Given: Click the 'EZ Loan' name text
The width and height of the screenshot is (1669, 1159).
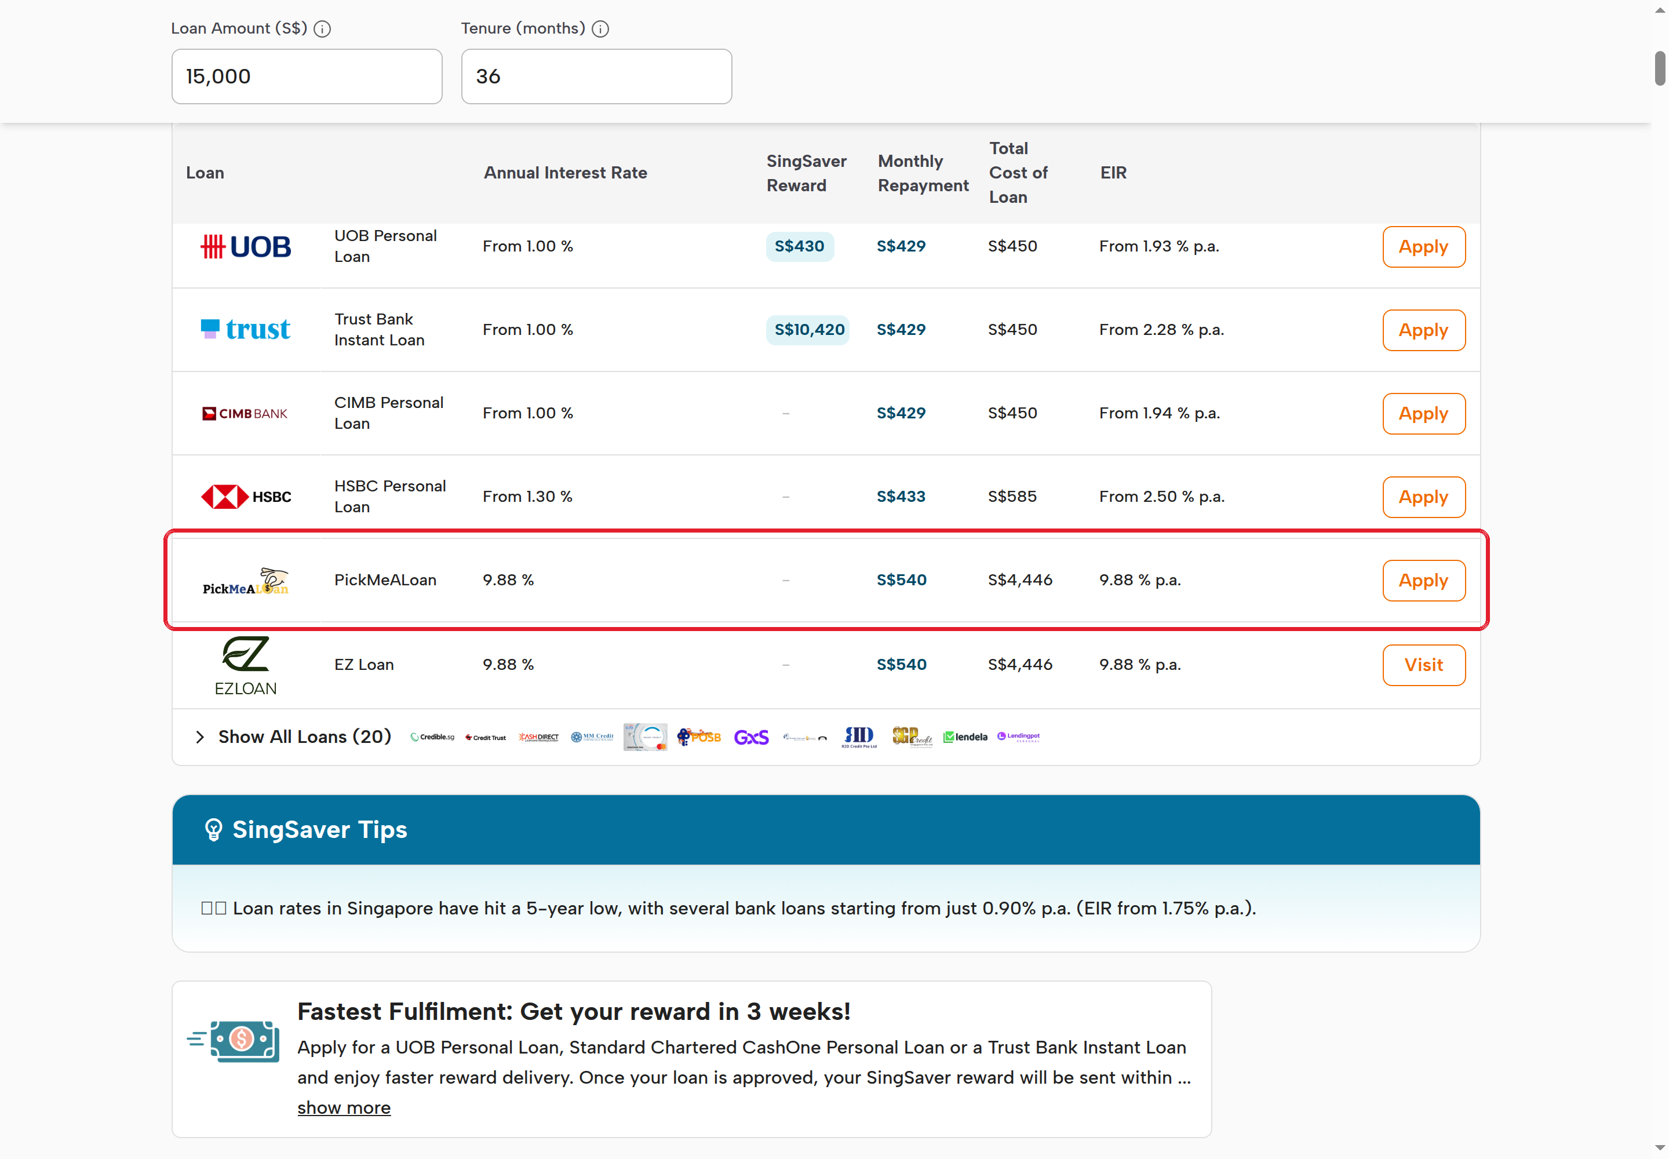Looking at the screenshot, I should pyautogui.click(x=364, y=665).
